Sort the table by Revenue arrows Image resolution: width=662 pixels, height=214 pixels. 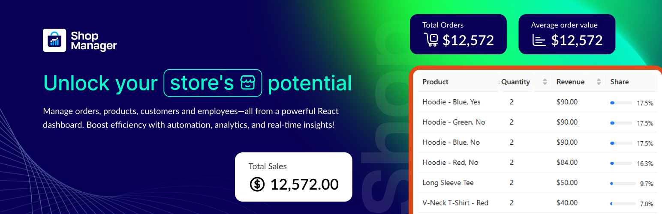[x=599, y=82]
